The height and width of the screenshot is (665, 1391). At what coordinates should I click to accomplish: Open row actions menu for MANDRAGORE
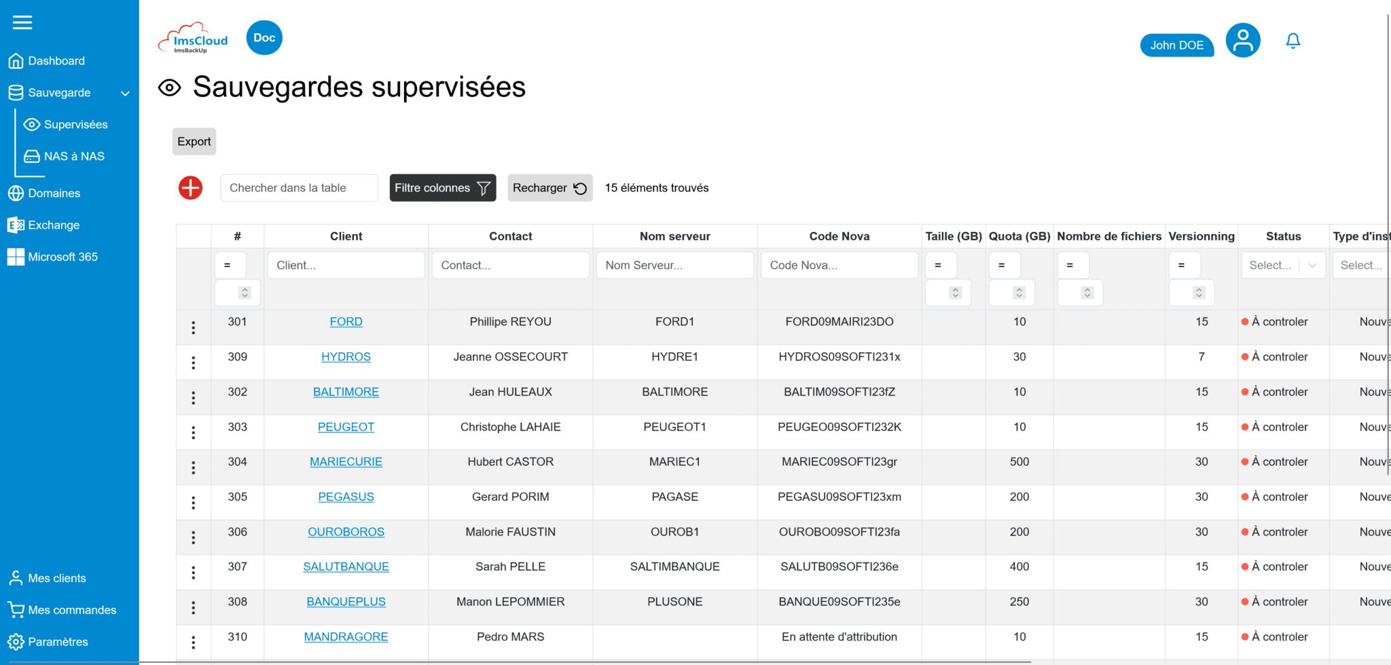[x=194, y=642]
